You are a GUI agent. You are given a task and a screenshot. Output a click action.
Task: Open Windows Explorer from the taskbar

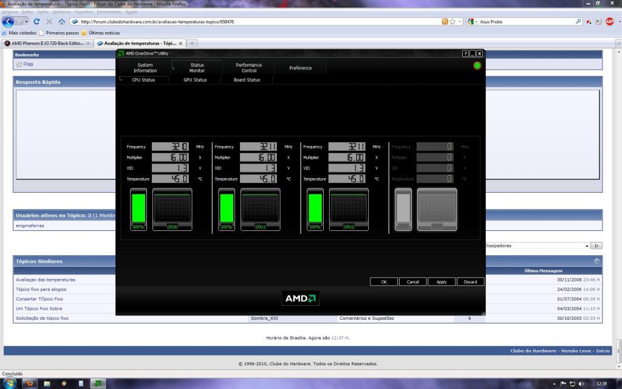point(47,384)
